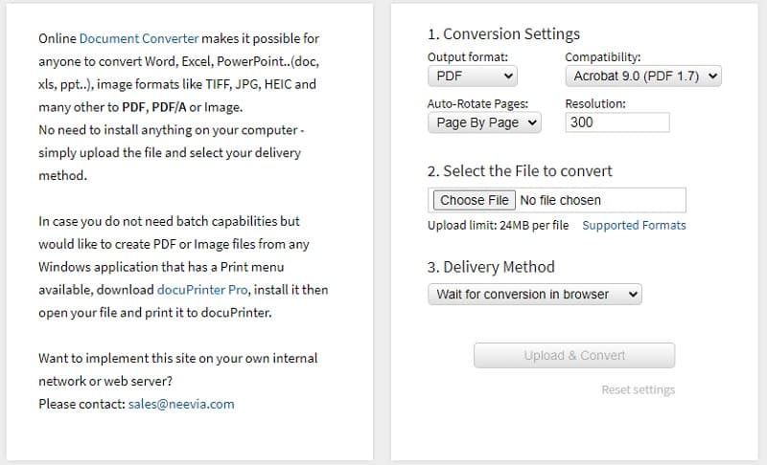Click the 'No file chosen' text
Image resolution: width=767 pixels, height=465 pixels.
point(560,201)
